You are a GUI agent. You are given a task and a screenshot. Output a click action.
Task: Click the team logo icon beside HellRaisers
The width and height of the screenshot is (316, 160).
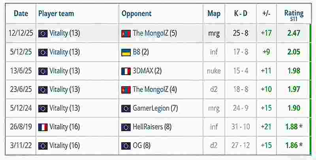coord(126,127)
